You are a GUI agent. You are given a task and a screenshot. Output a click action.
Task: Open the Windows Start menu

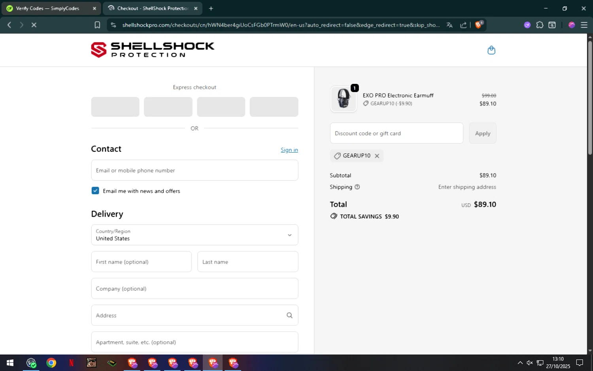click(10, 363)
